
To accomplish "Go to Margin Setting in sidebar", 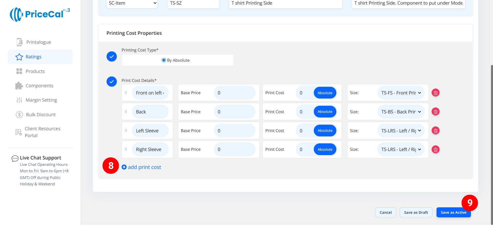I will [x=41, y=100].
